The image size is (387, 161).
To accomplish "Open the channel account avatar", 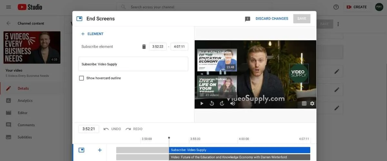I will (x=379, y=7).
